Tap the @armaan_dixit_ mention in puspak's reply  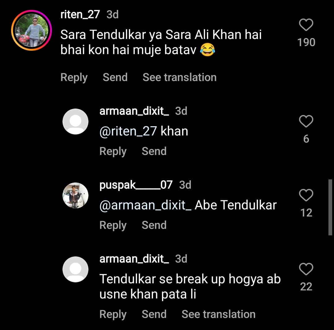145,205
